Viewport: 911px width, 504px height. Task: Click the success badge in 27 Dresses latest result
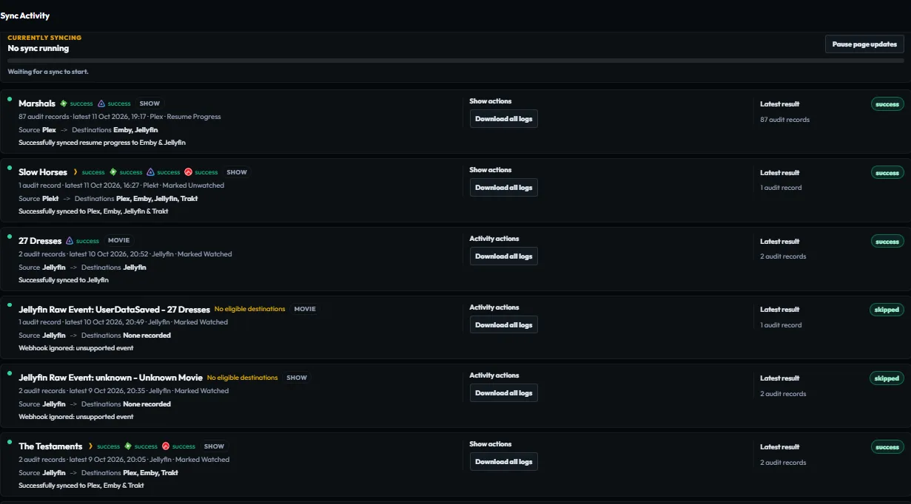pos(887,242)
